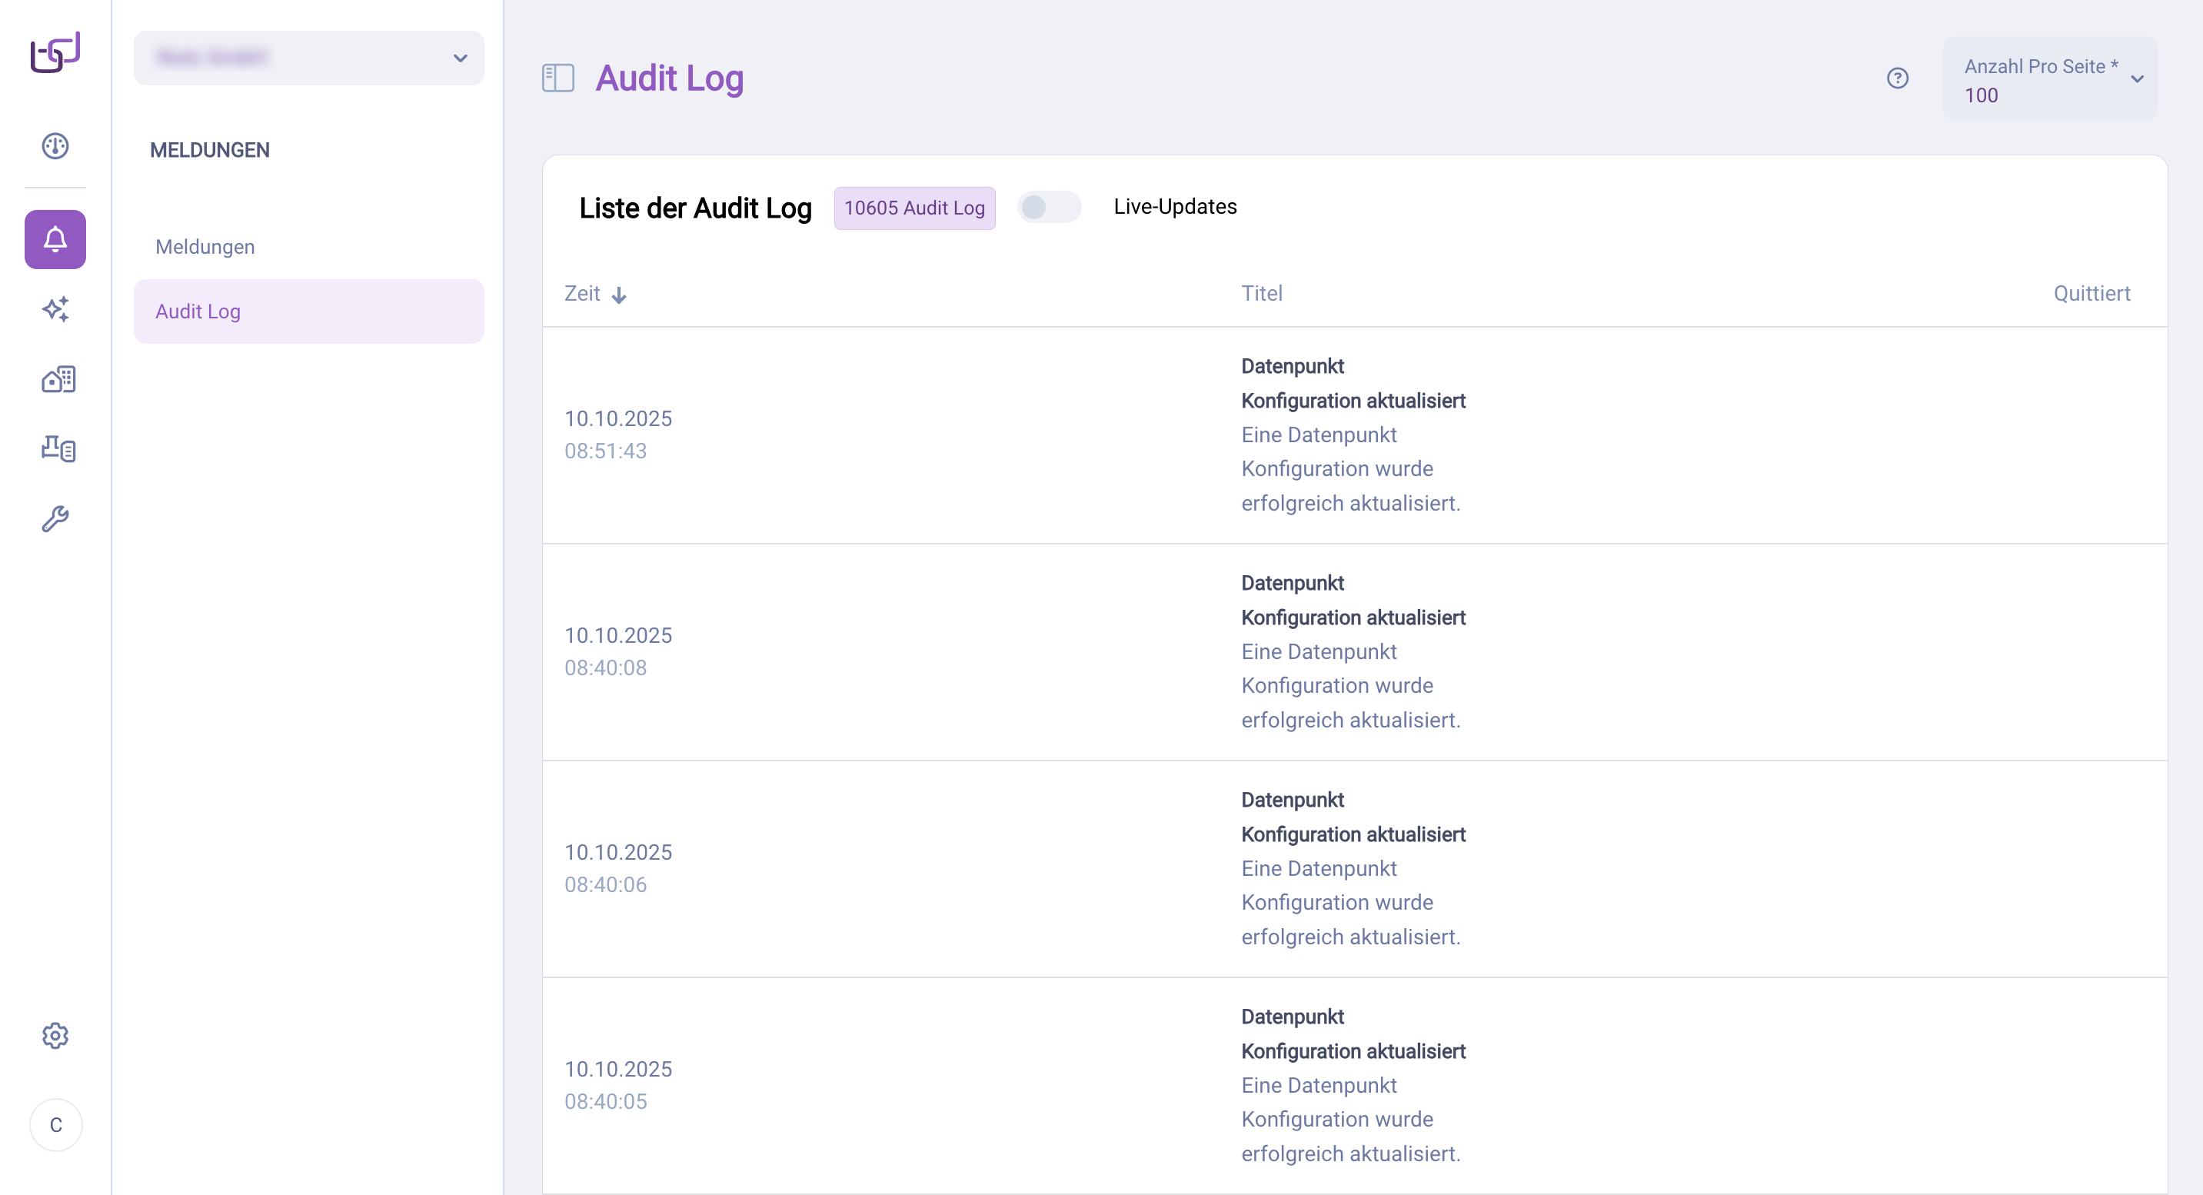Toggle the sidebar collapse icon beside Audit Log

coord(557,78)
